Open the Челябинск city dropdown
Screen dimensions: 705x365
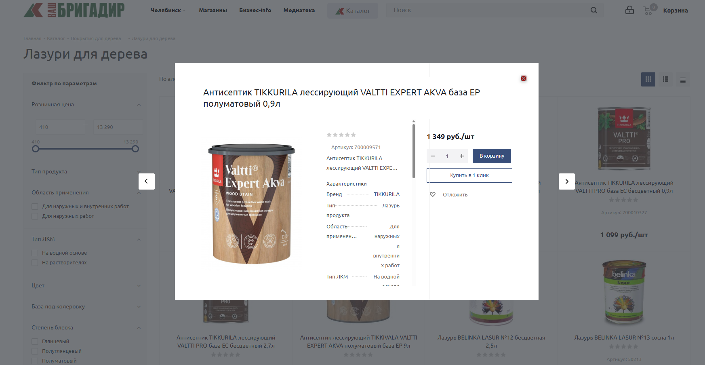pos(168,10)
